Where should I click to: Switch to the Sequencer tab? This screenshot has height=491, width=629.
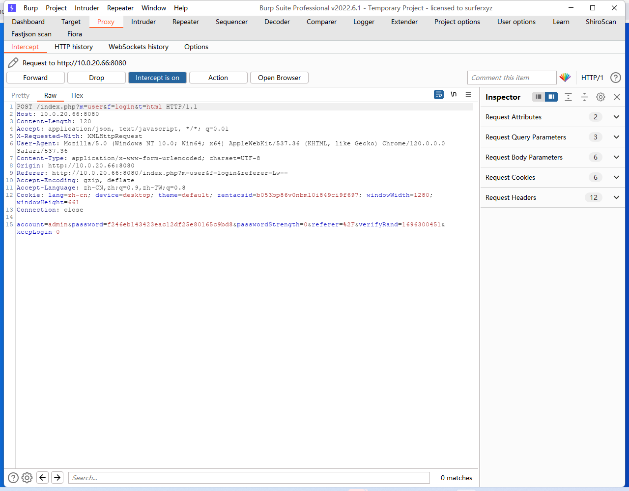231,22
